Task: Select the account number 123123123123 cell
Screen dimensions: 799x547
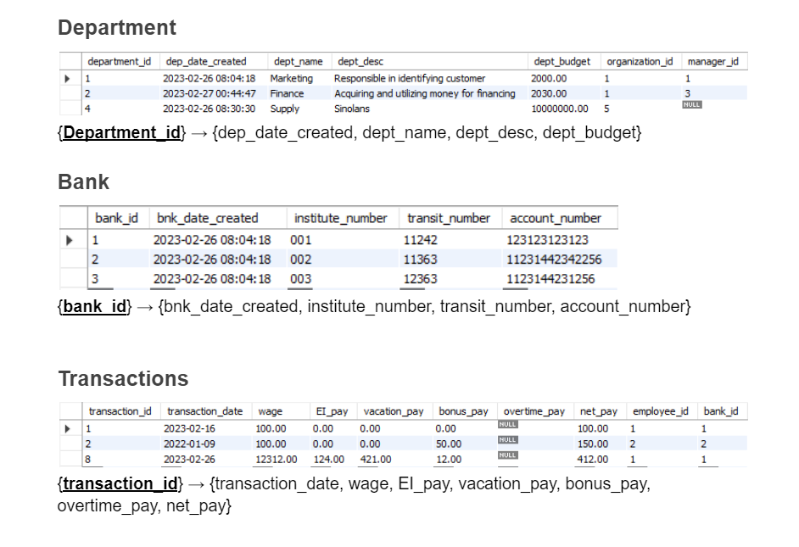Action: 551,240
